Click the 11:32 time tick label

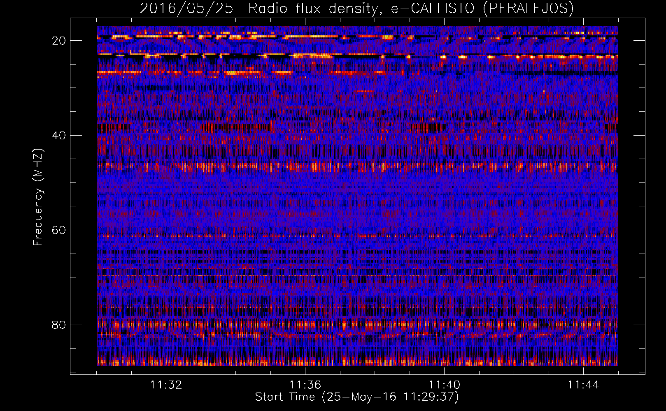[166, 385]
